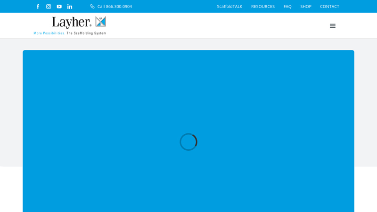
Task: Open the Instagram profile icon
Action: click(49, 7)
